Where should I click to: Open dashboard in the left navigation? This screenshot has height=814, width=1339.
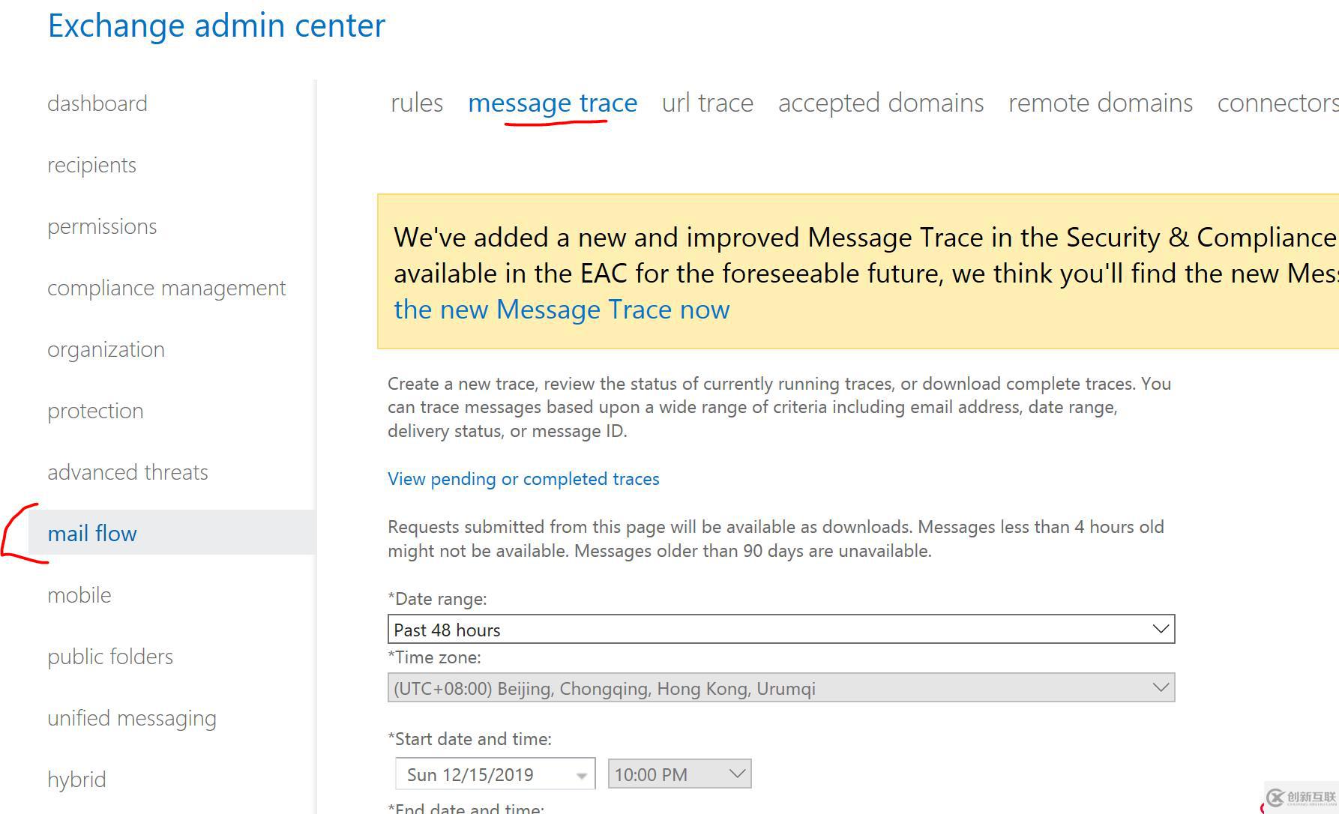(97, 103)
